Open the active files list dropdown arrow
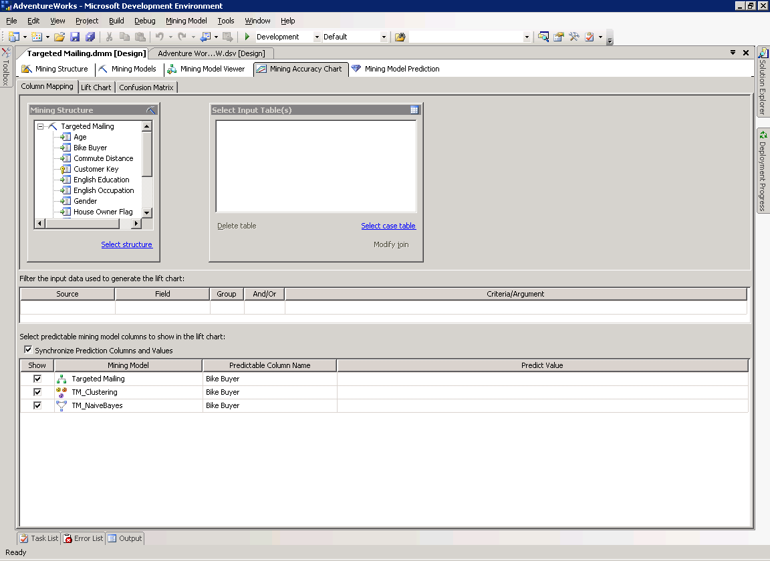Screen dimensions: 770x561 733,53
